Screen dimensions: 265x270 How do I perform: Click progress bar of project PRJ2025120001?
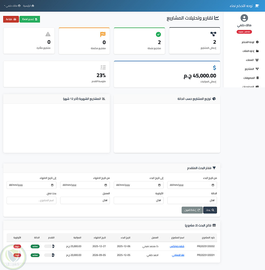[49, 255]
